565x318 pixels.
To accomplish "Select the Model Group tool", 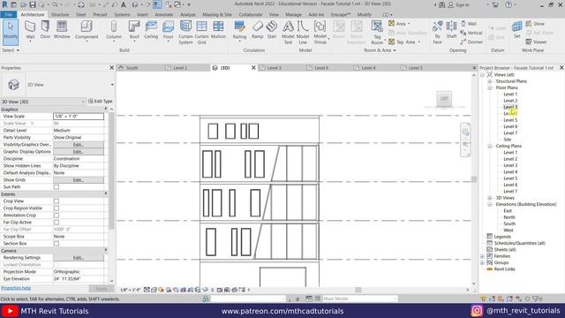I will [x=320, y=33].
